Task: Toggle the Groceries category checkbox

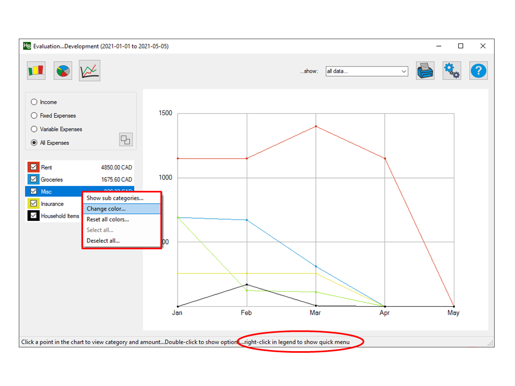Action: [33, 180]
